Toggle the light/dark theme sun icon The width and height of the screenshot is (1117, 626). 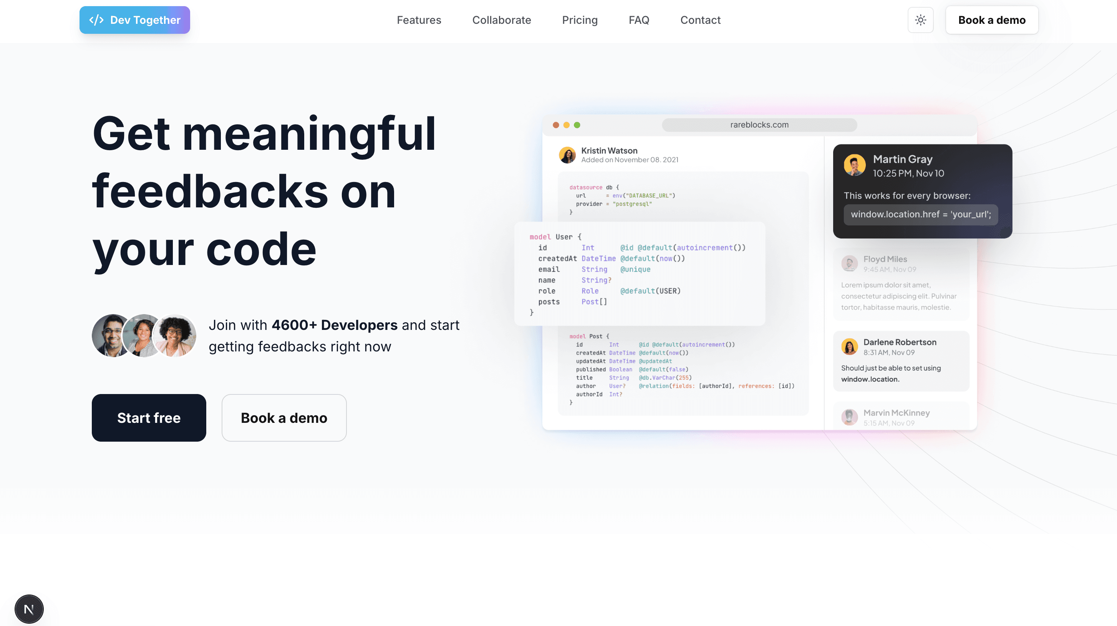920,20
